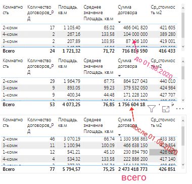
Task: Select total area 4 073,25
Action: [72, 105]
